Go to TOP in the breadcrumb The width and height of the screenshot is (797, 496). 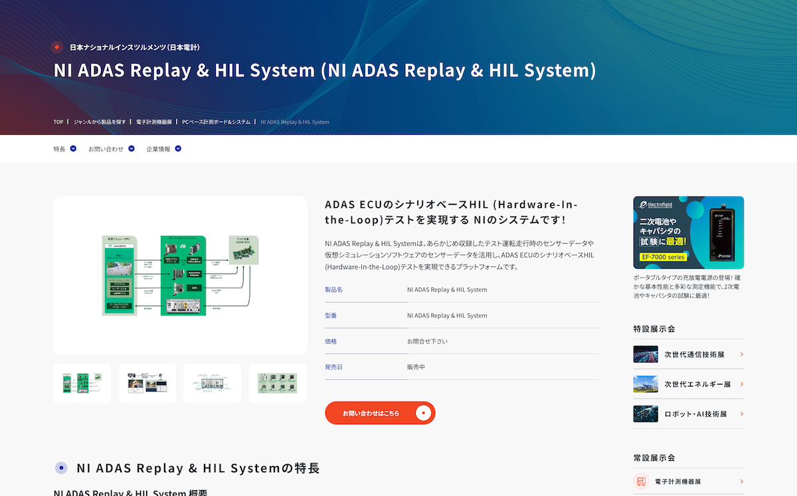58,122
